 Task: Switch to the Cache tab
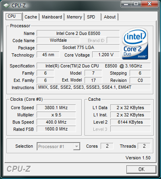click(31, 17)
